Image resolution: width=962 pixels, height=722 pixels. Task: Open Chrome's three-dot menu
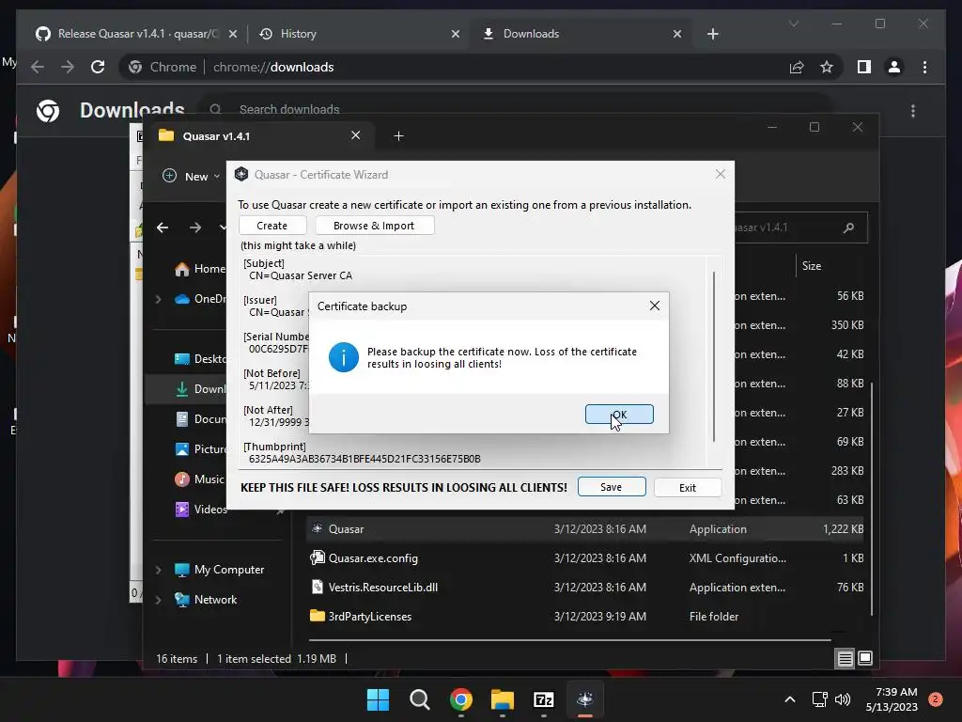pyautogui.click(x=924, y=67)
